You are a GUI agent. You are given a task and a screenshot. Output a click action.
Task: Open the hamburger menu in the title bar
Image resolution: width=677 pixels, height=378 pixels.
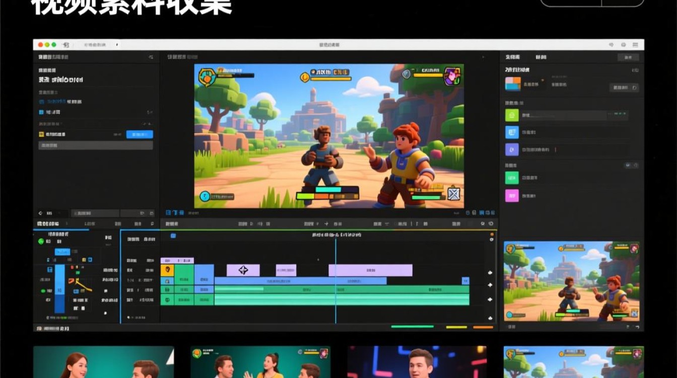click(x=636, y=45)
